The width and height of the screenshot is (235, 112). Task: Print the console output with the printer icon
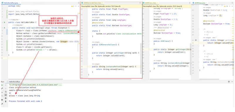tap(6, 98)
